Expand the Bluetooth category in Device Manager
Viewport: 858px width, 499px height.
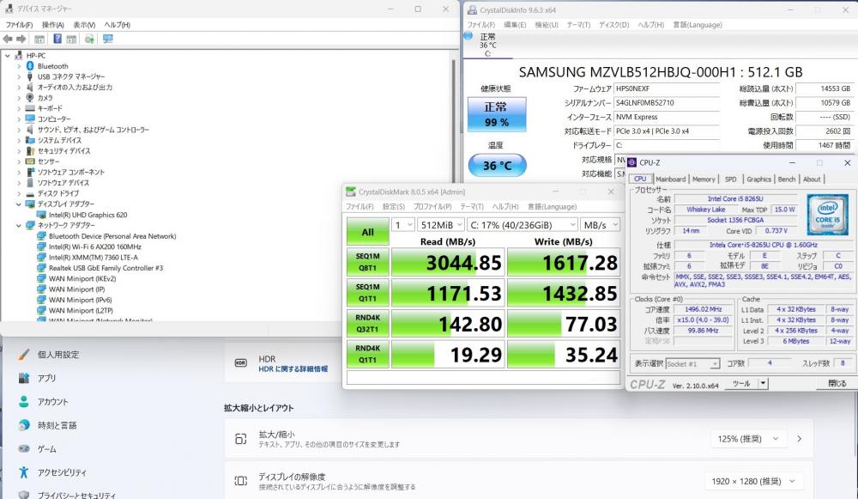(x=19, y=66)
